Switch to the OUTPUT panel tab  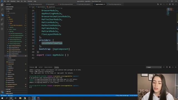pyautogui.click(x=41, y=67)
